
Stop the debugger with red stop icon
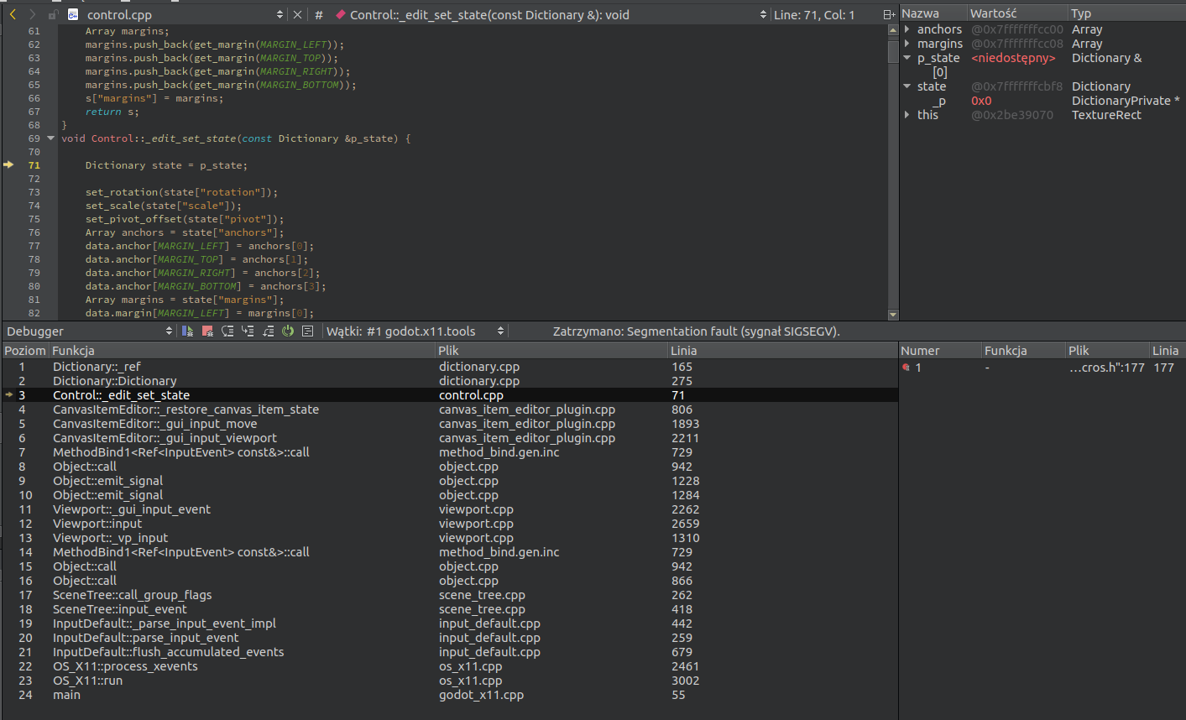click(x=207, y=331)
